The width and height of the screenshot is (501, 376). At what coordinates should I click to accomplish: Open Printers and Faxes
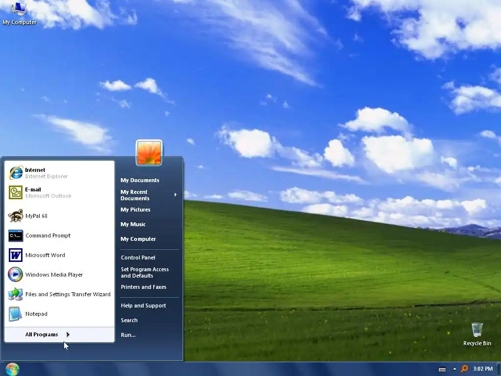(x=143, y=287)
